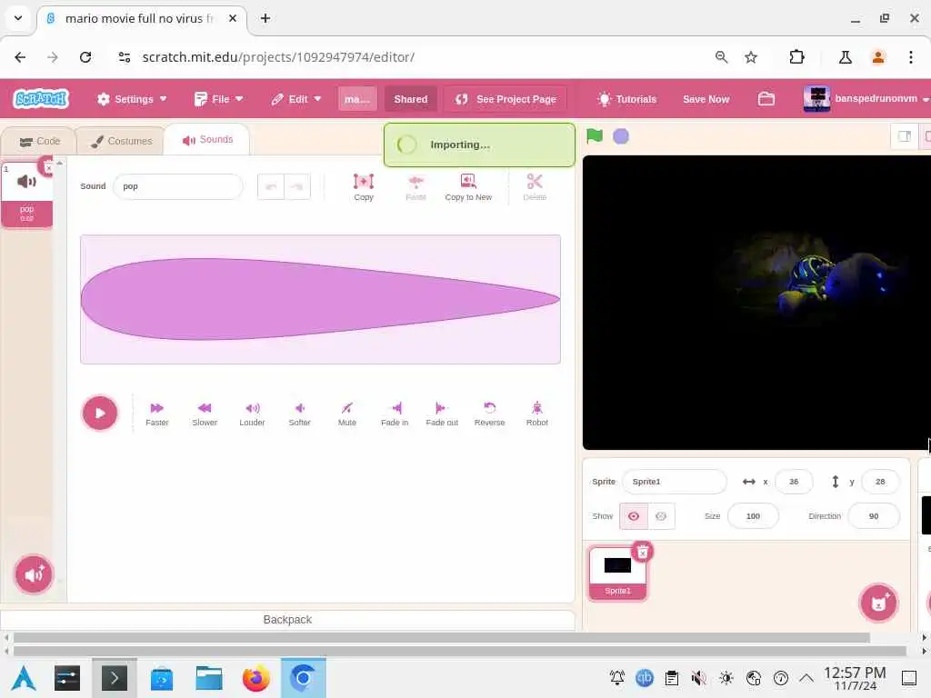This screenshot has height=698, width=931.
Task: Open the clock showing 12:57 PM
Action: pos(855,678)
